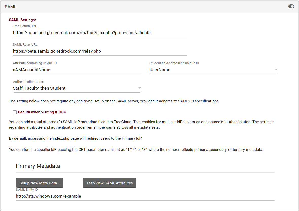Click the 'SAML Relay URL' field label

[25, 45]
